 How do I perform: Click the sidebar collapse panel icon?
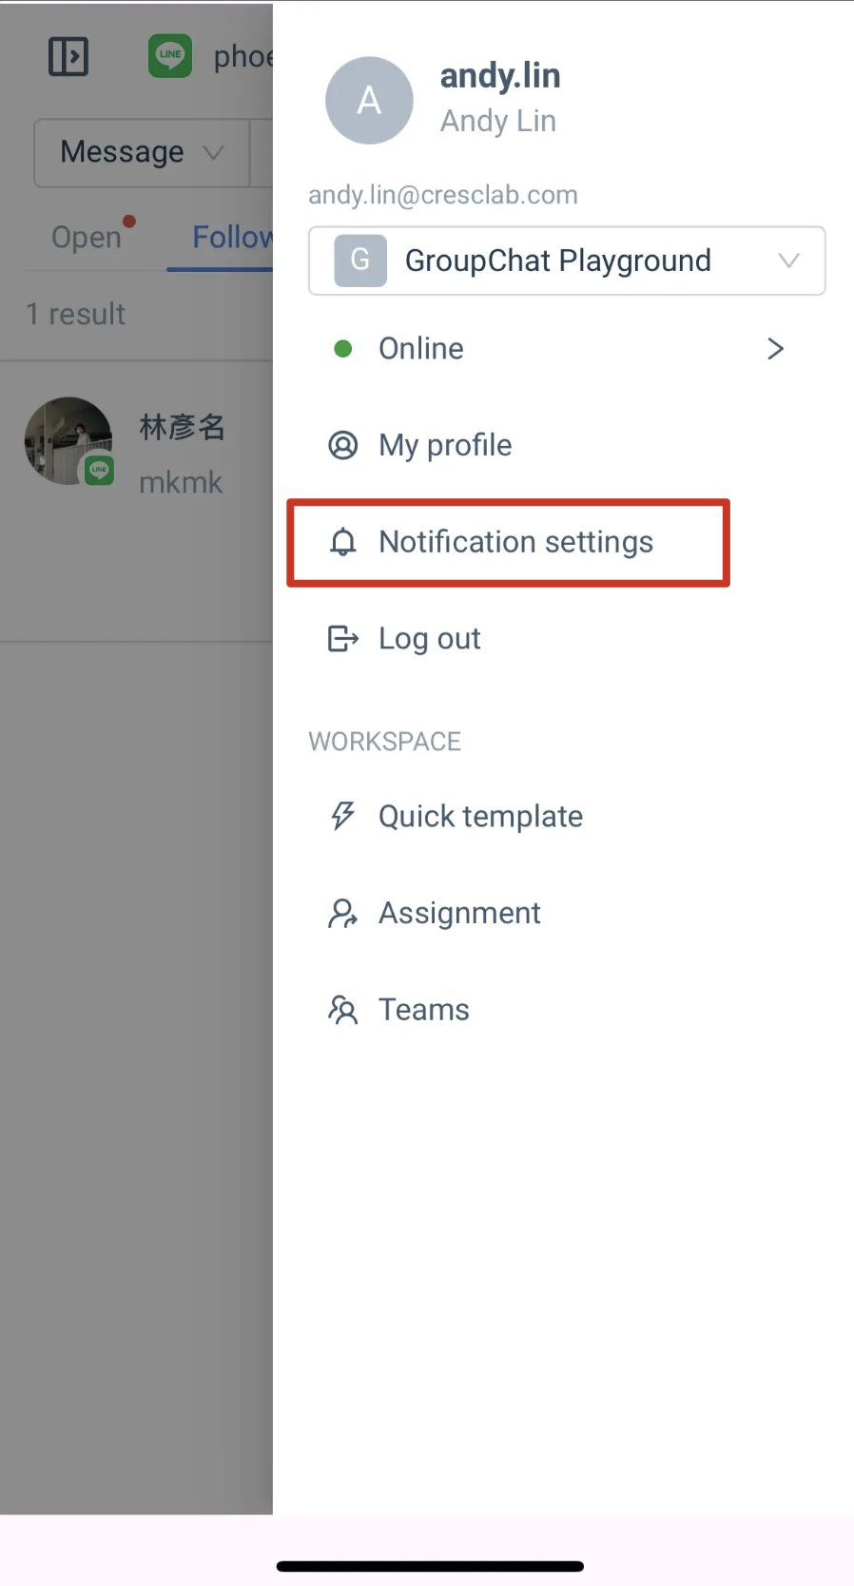[68, 57]
